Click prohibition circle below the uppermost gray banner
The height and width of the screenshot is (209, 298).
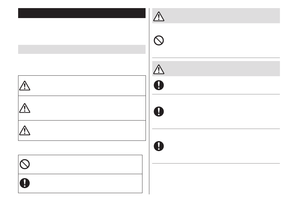click(159, 40)
